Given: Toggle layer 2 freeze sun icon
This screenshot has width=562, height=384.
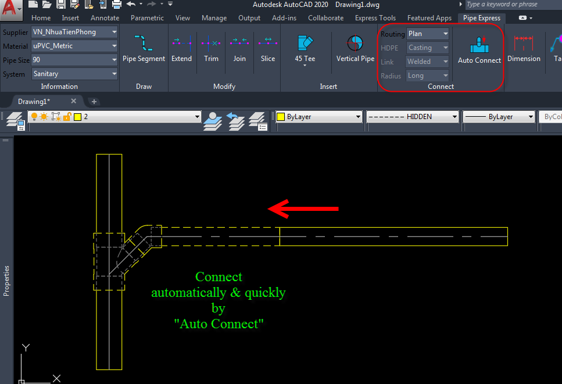Looking at the screenshot, I should [x=44, y=116].
